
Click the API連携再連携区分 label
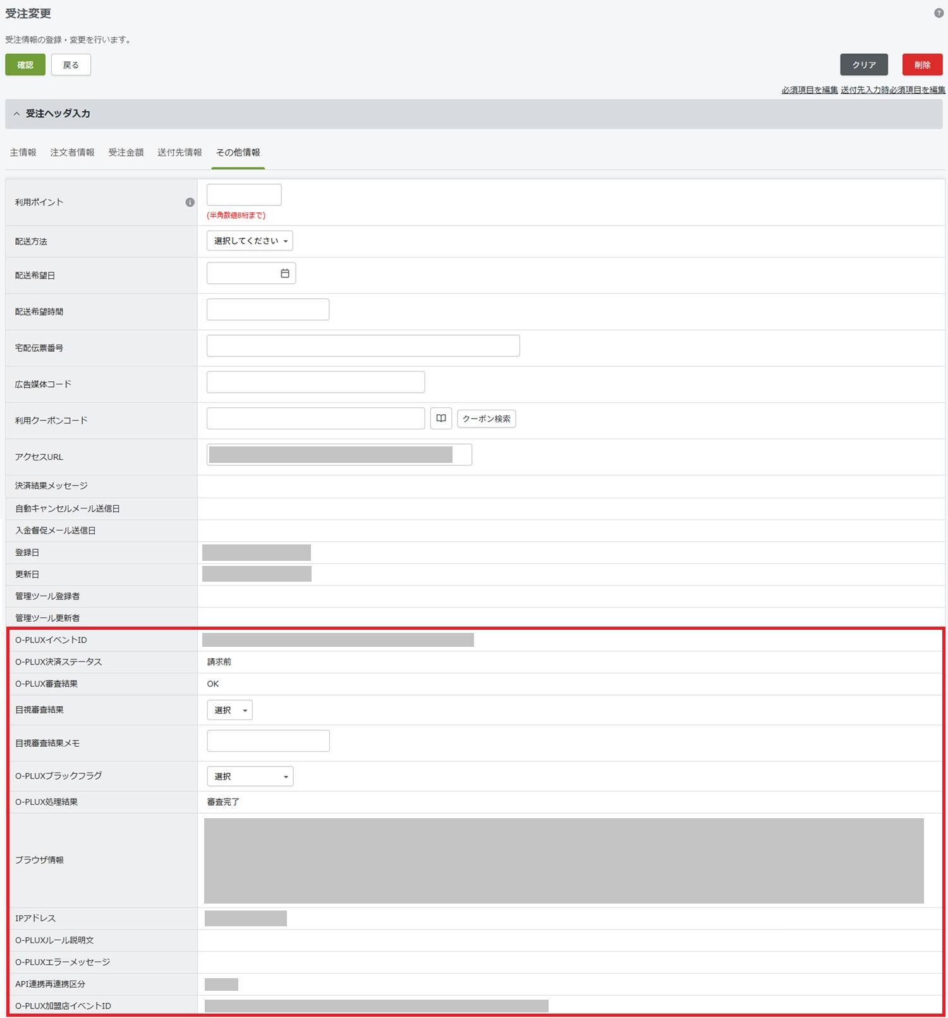(x=51, y=984)
